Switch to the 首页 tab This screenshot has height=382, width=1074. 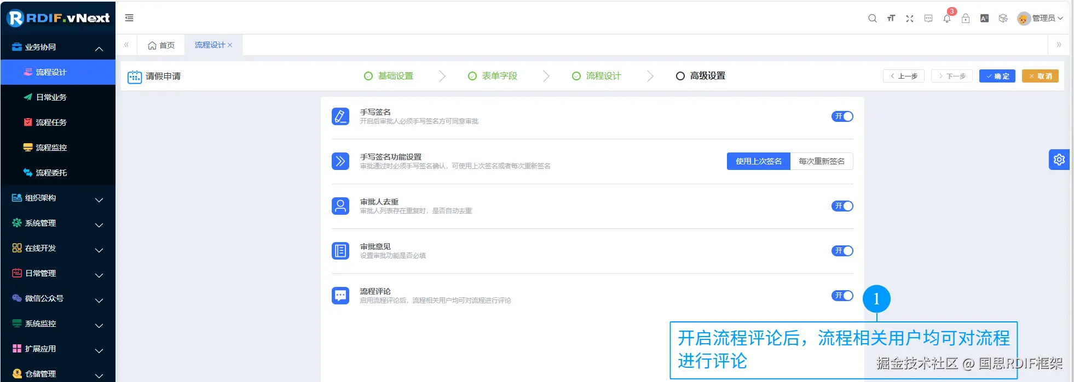pos(161,45)
